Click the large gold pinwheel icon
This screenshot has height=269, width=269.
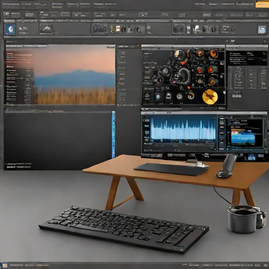pyautogui.click(x=210, y=97)
